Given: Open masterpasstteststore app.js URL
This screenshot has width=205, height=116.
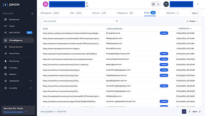Looking at the screenshot, I should [x=61, y=49].
